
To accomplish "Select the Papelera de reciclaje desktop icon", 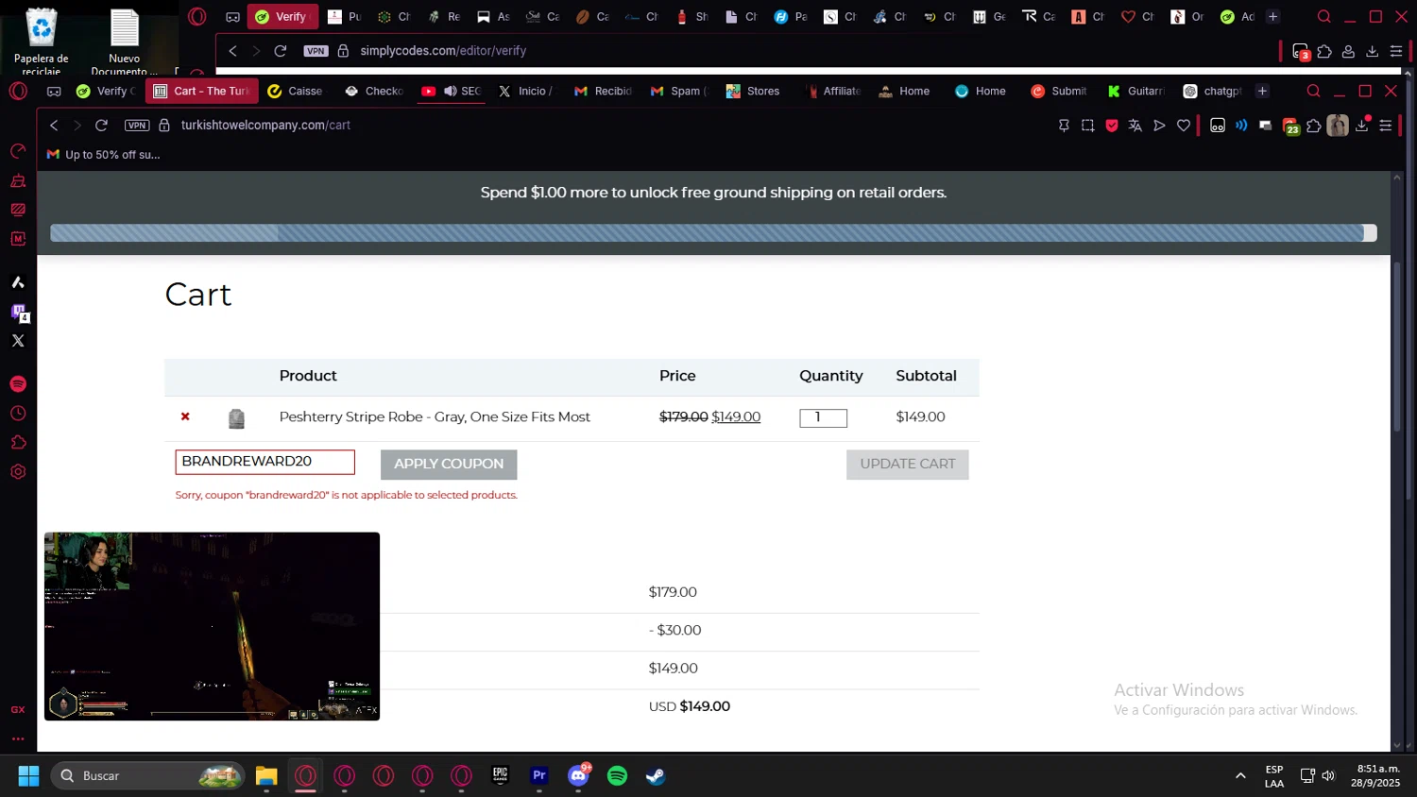I will (x=42, y=40).
